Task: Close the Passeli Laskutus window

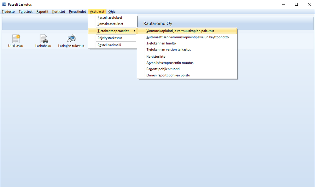Action: pos(309,4)
